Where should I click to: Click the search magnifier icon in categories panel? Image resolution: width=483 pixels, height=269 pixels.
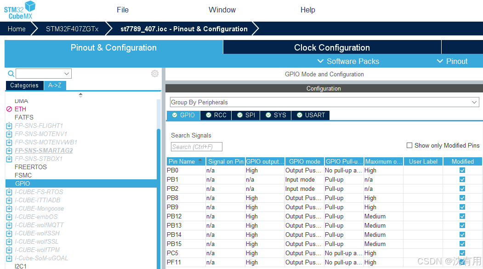coord(11,74)
